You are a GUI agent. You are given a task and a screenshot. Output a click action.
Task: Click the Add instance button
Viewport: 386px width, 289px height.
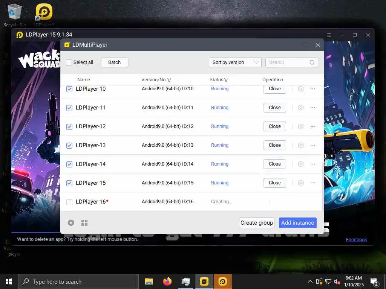coord(298,223)
